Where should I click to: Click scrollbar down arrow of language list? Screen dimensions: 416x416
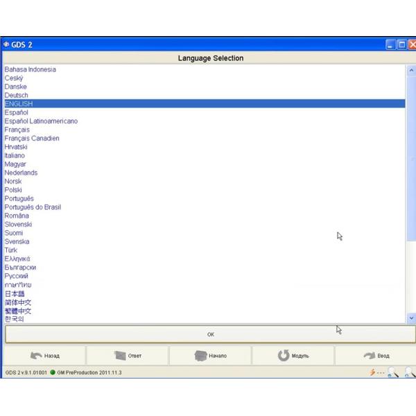[411, 317]
